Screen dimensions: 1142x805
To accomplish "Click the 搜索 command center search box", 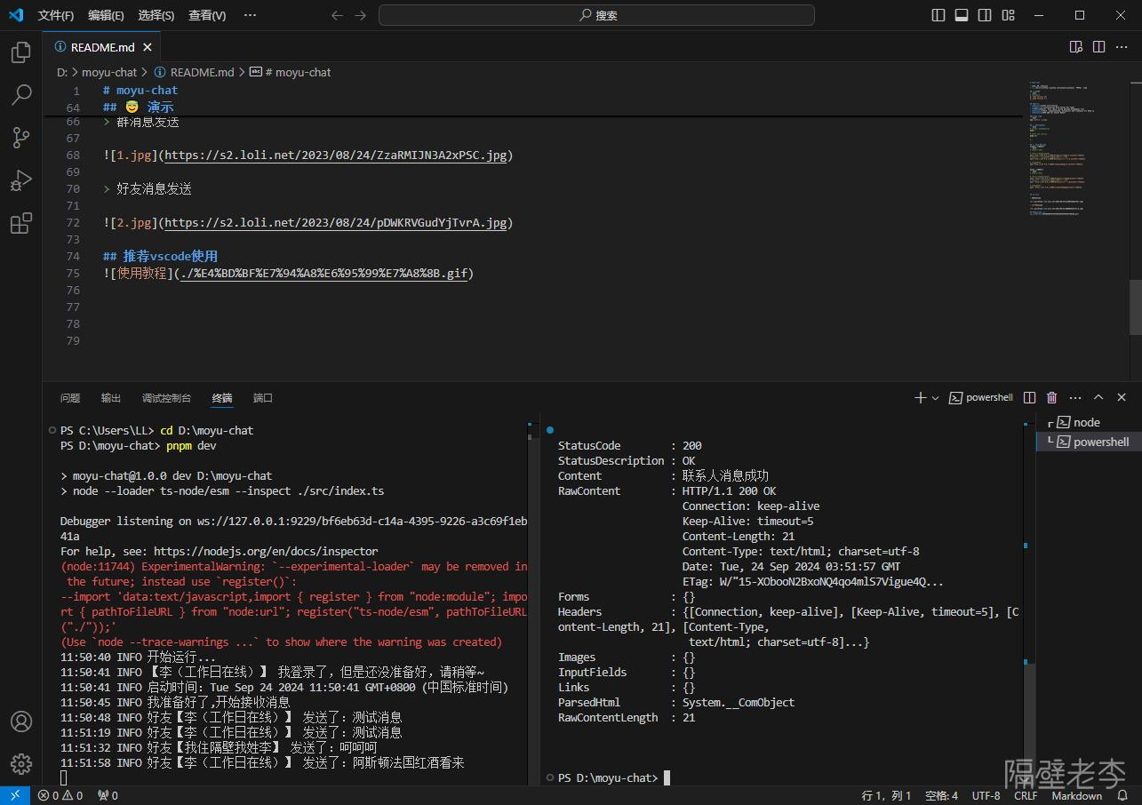I will (x=596, y=15).
